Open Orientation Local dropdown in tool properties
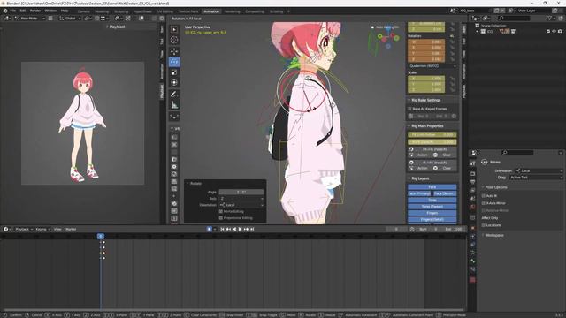Image resolution: width=566 pixels, height=318 pixels. tap(539, 170)
